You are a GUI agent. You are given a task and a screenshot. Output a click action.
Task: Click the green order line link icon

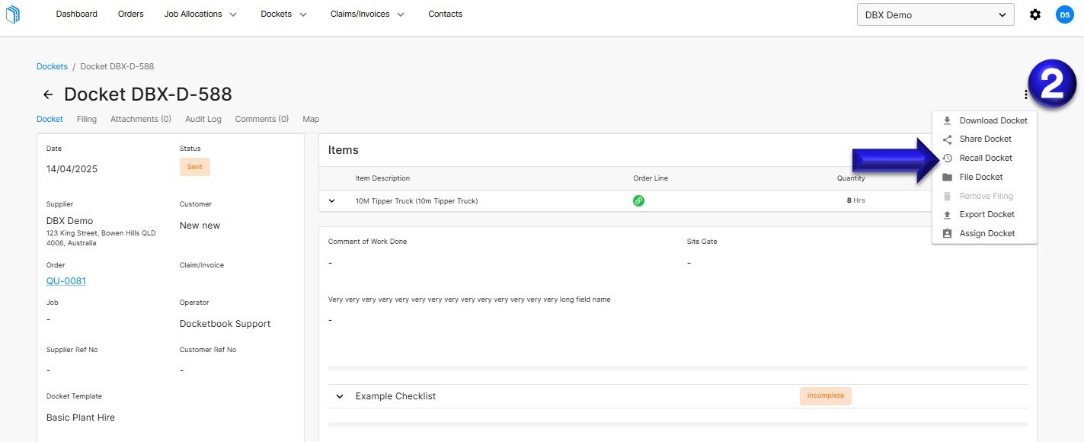point(639,200)
